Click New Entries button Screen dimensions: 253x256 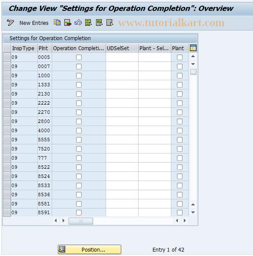tap(34, 23)
